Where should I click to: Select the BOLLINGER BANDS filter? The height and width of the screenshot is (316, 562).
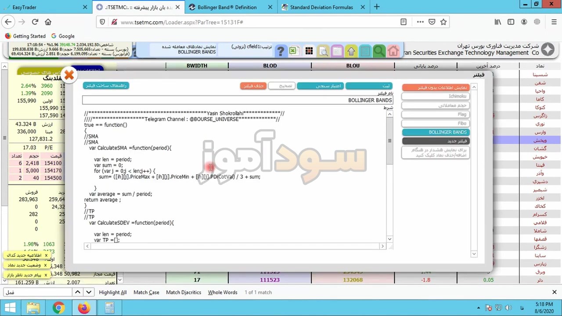(x=436, y=132)
